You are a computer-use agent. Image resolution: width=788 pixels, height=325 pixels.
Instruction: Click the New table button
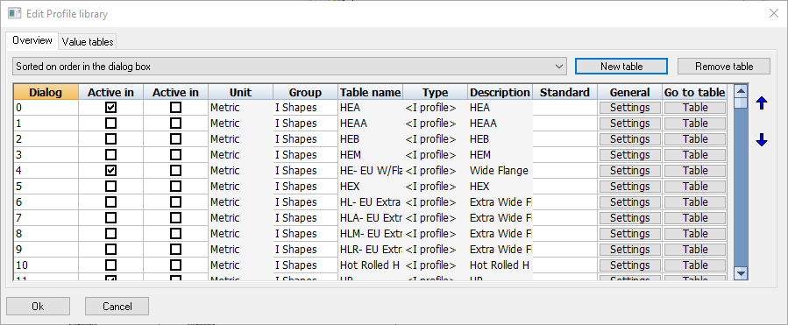click(x=621, y=67)
